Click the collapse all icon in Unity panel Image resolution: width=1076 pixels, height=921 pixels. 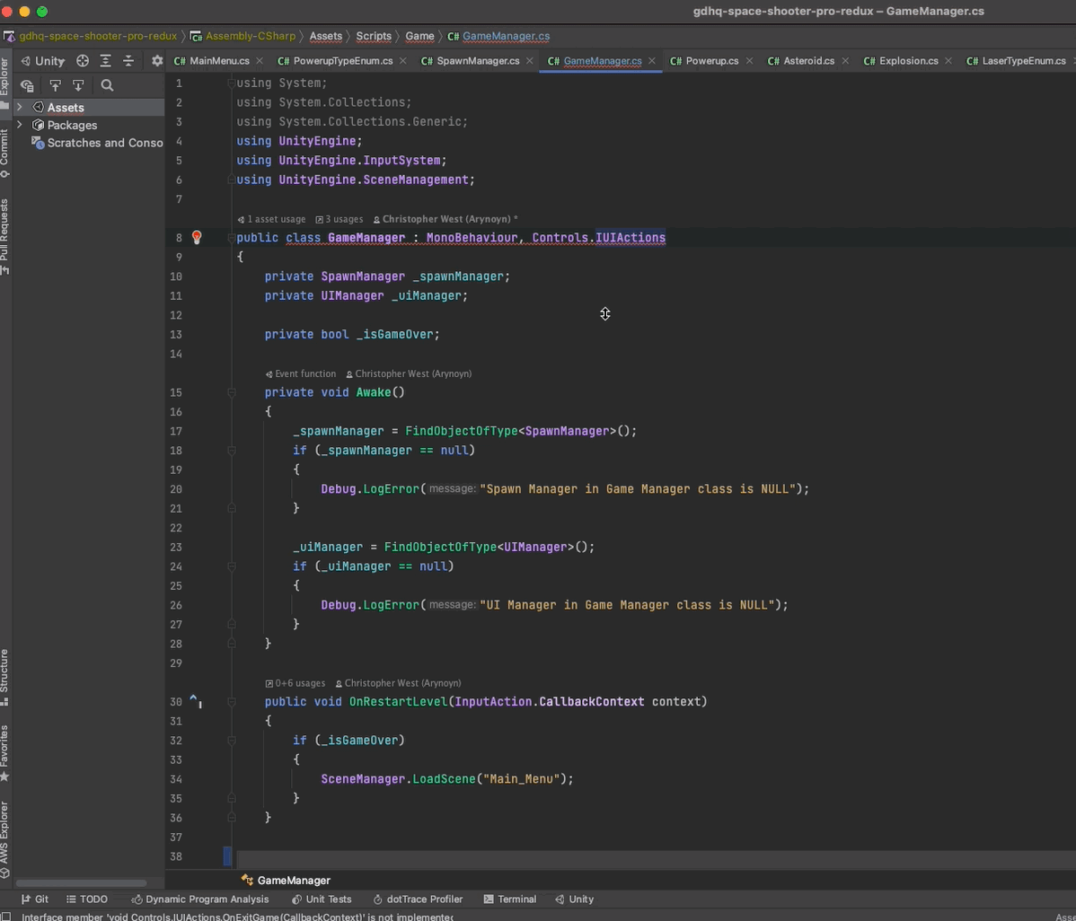pos(128,61)
